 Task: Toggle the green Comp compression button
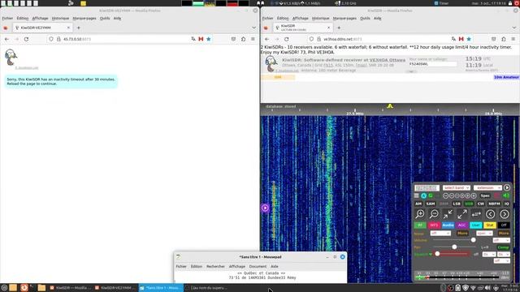point(503,247)
